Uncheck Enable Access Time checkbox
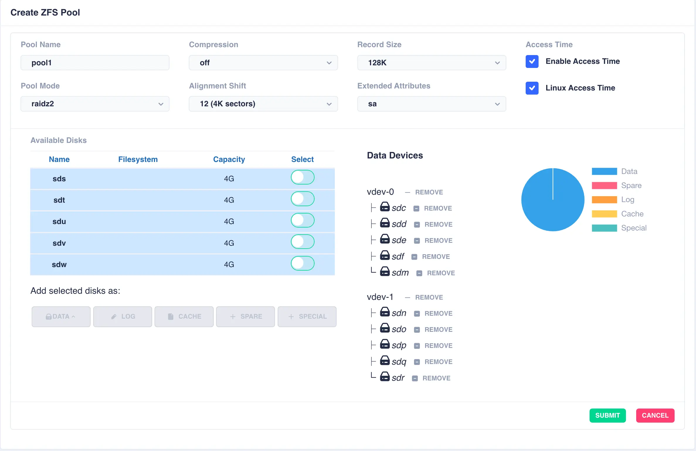This screenshot has width=696, height=451. (x=532, y=61)
